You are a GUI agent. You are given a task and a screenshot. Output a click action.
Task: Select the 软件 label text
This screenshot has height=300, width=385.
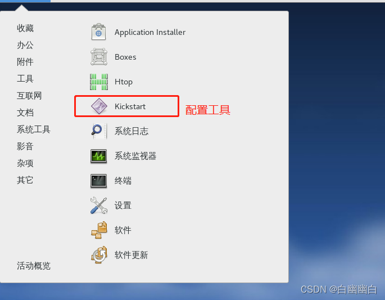123,230
